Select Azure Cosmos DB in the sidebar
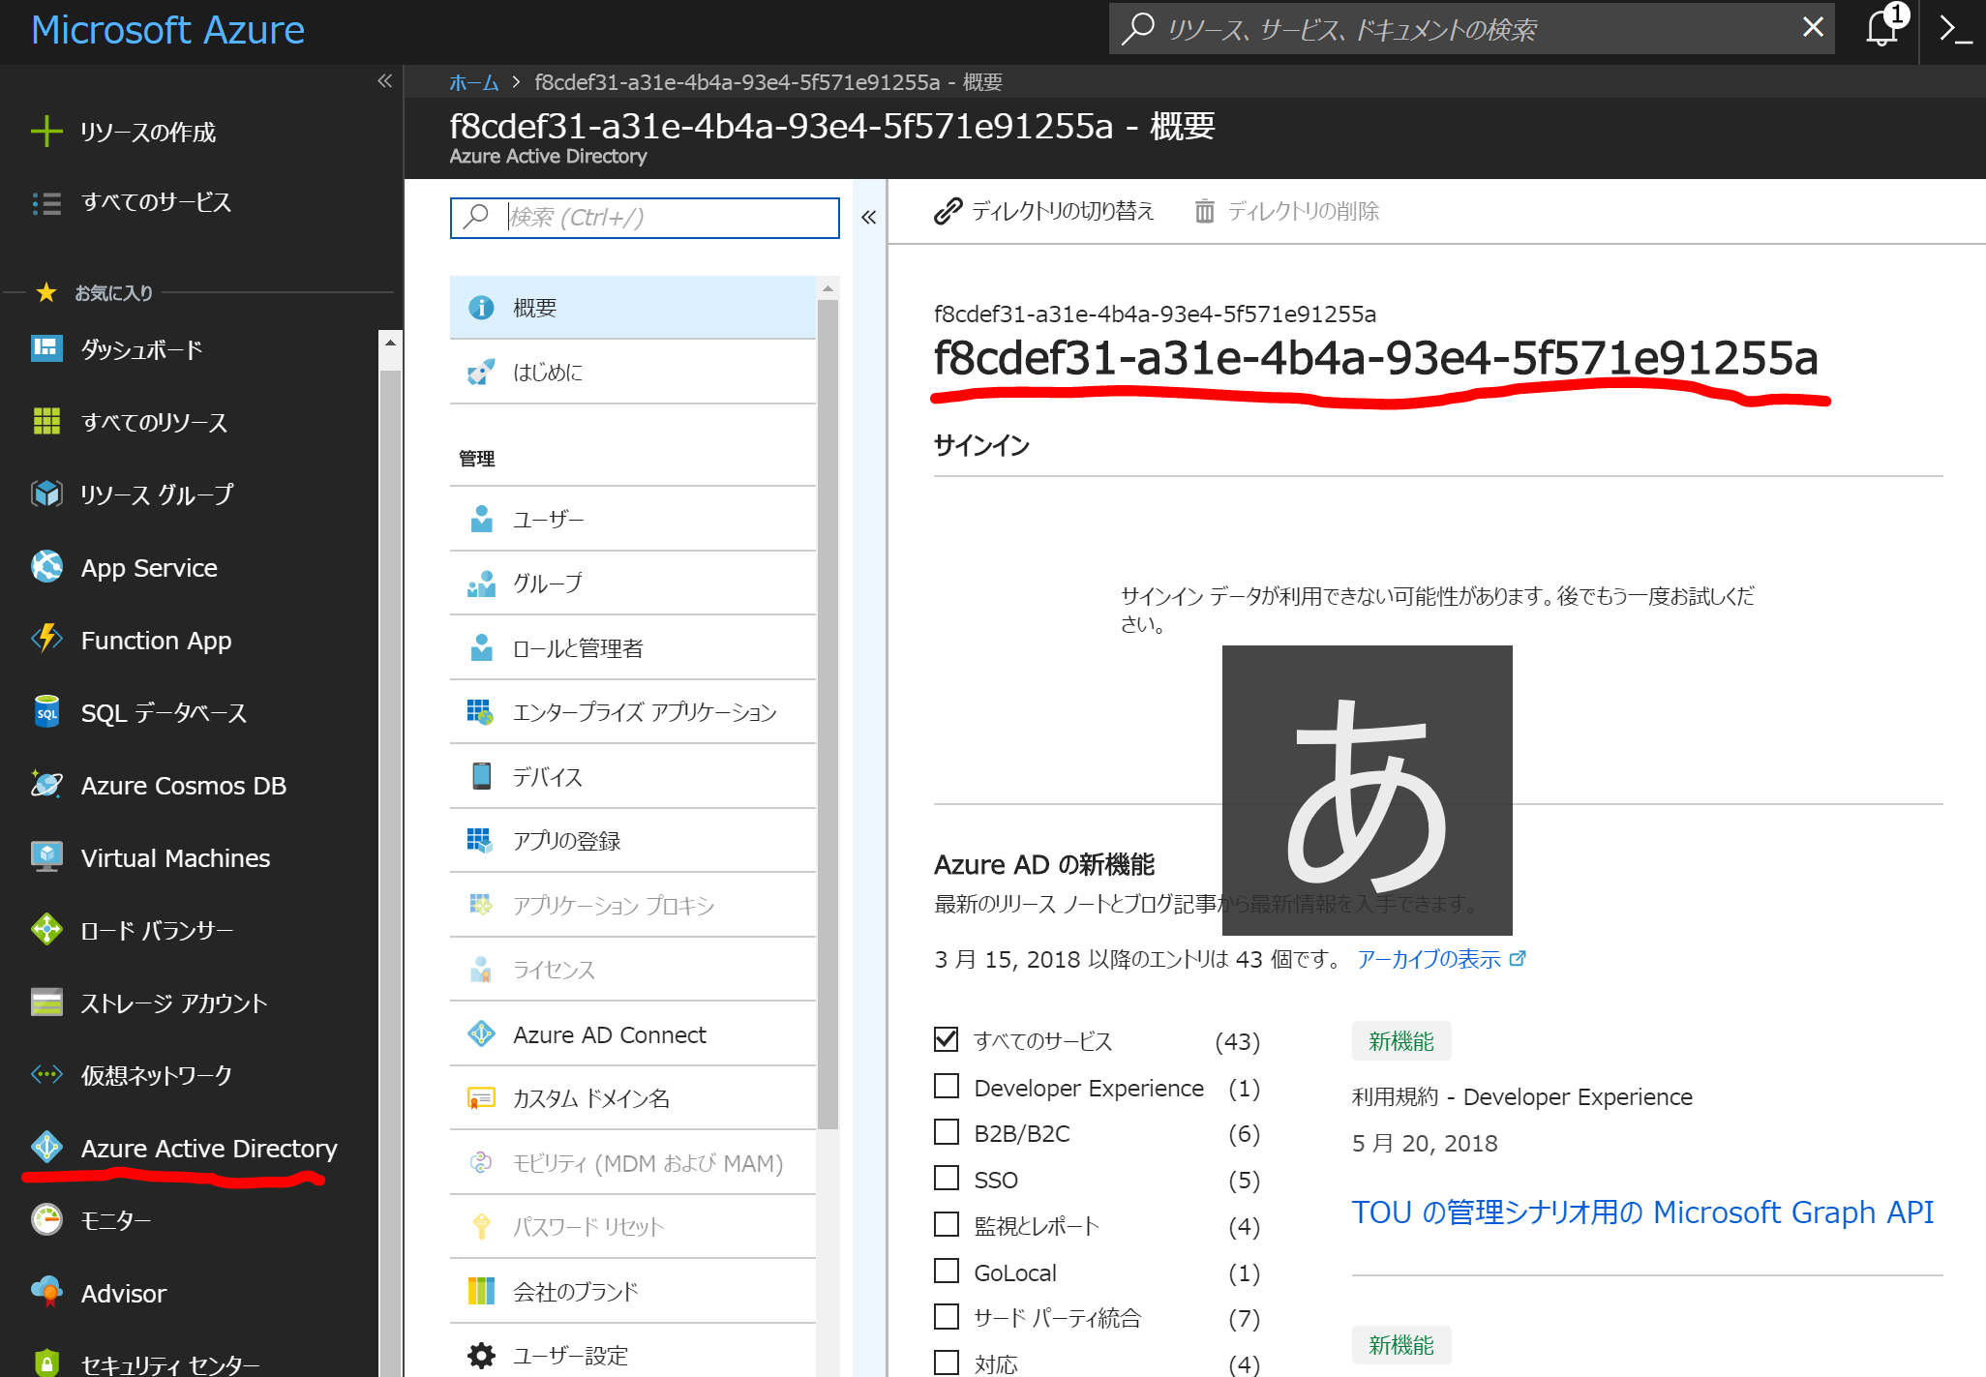This screenshot has width=1986, height=1377. pos(183,785)
